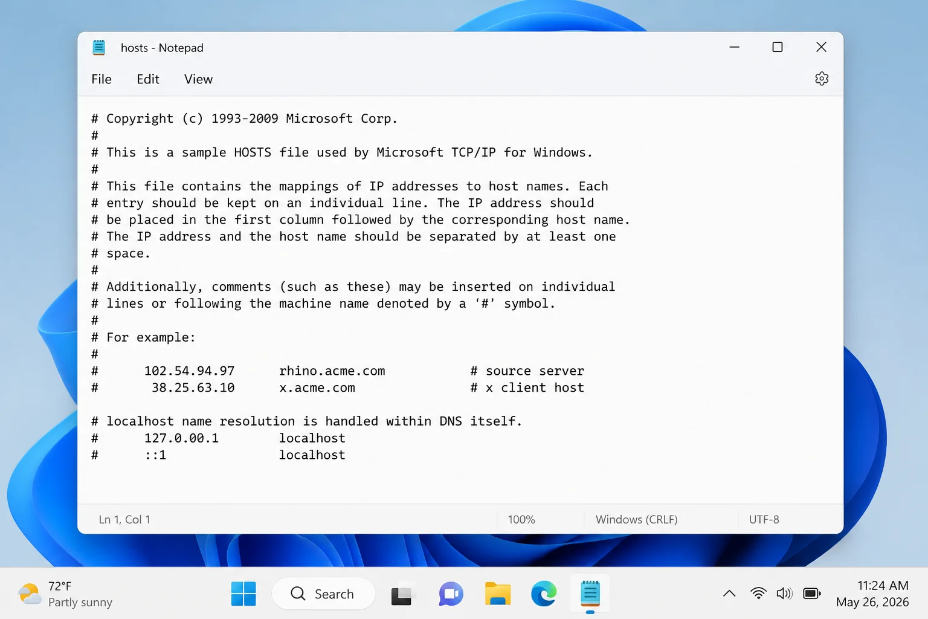
Task: Click the 'localhost name resolution' comment line
Action: (x=307, y=421)
